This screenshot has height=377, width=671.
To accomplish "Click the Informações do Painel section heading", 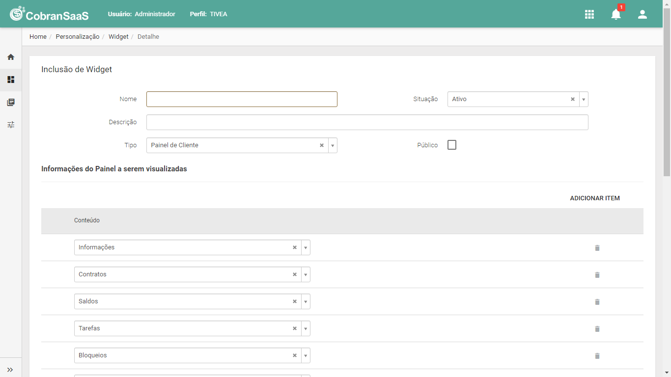I will [114, 169].
